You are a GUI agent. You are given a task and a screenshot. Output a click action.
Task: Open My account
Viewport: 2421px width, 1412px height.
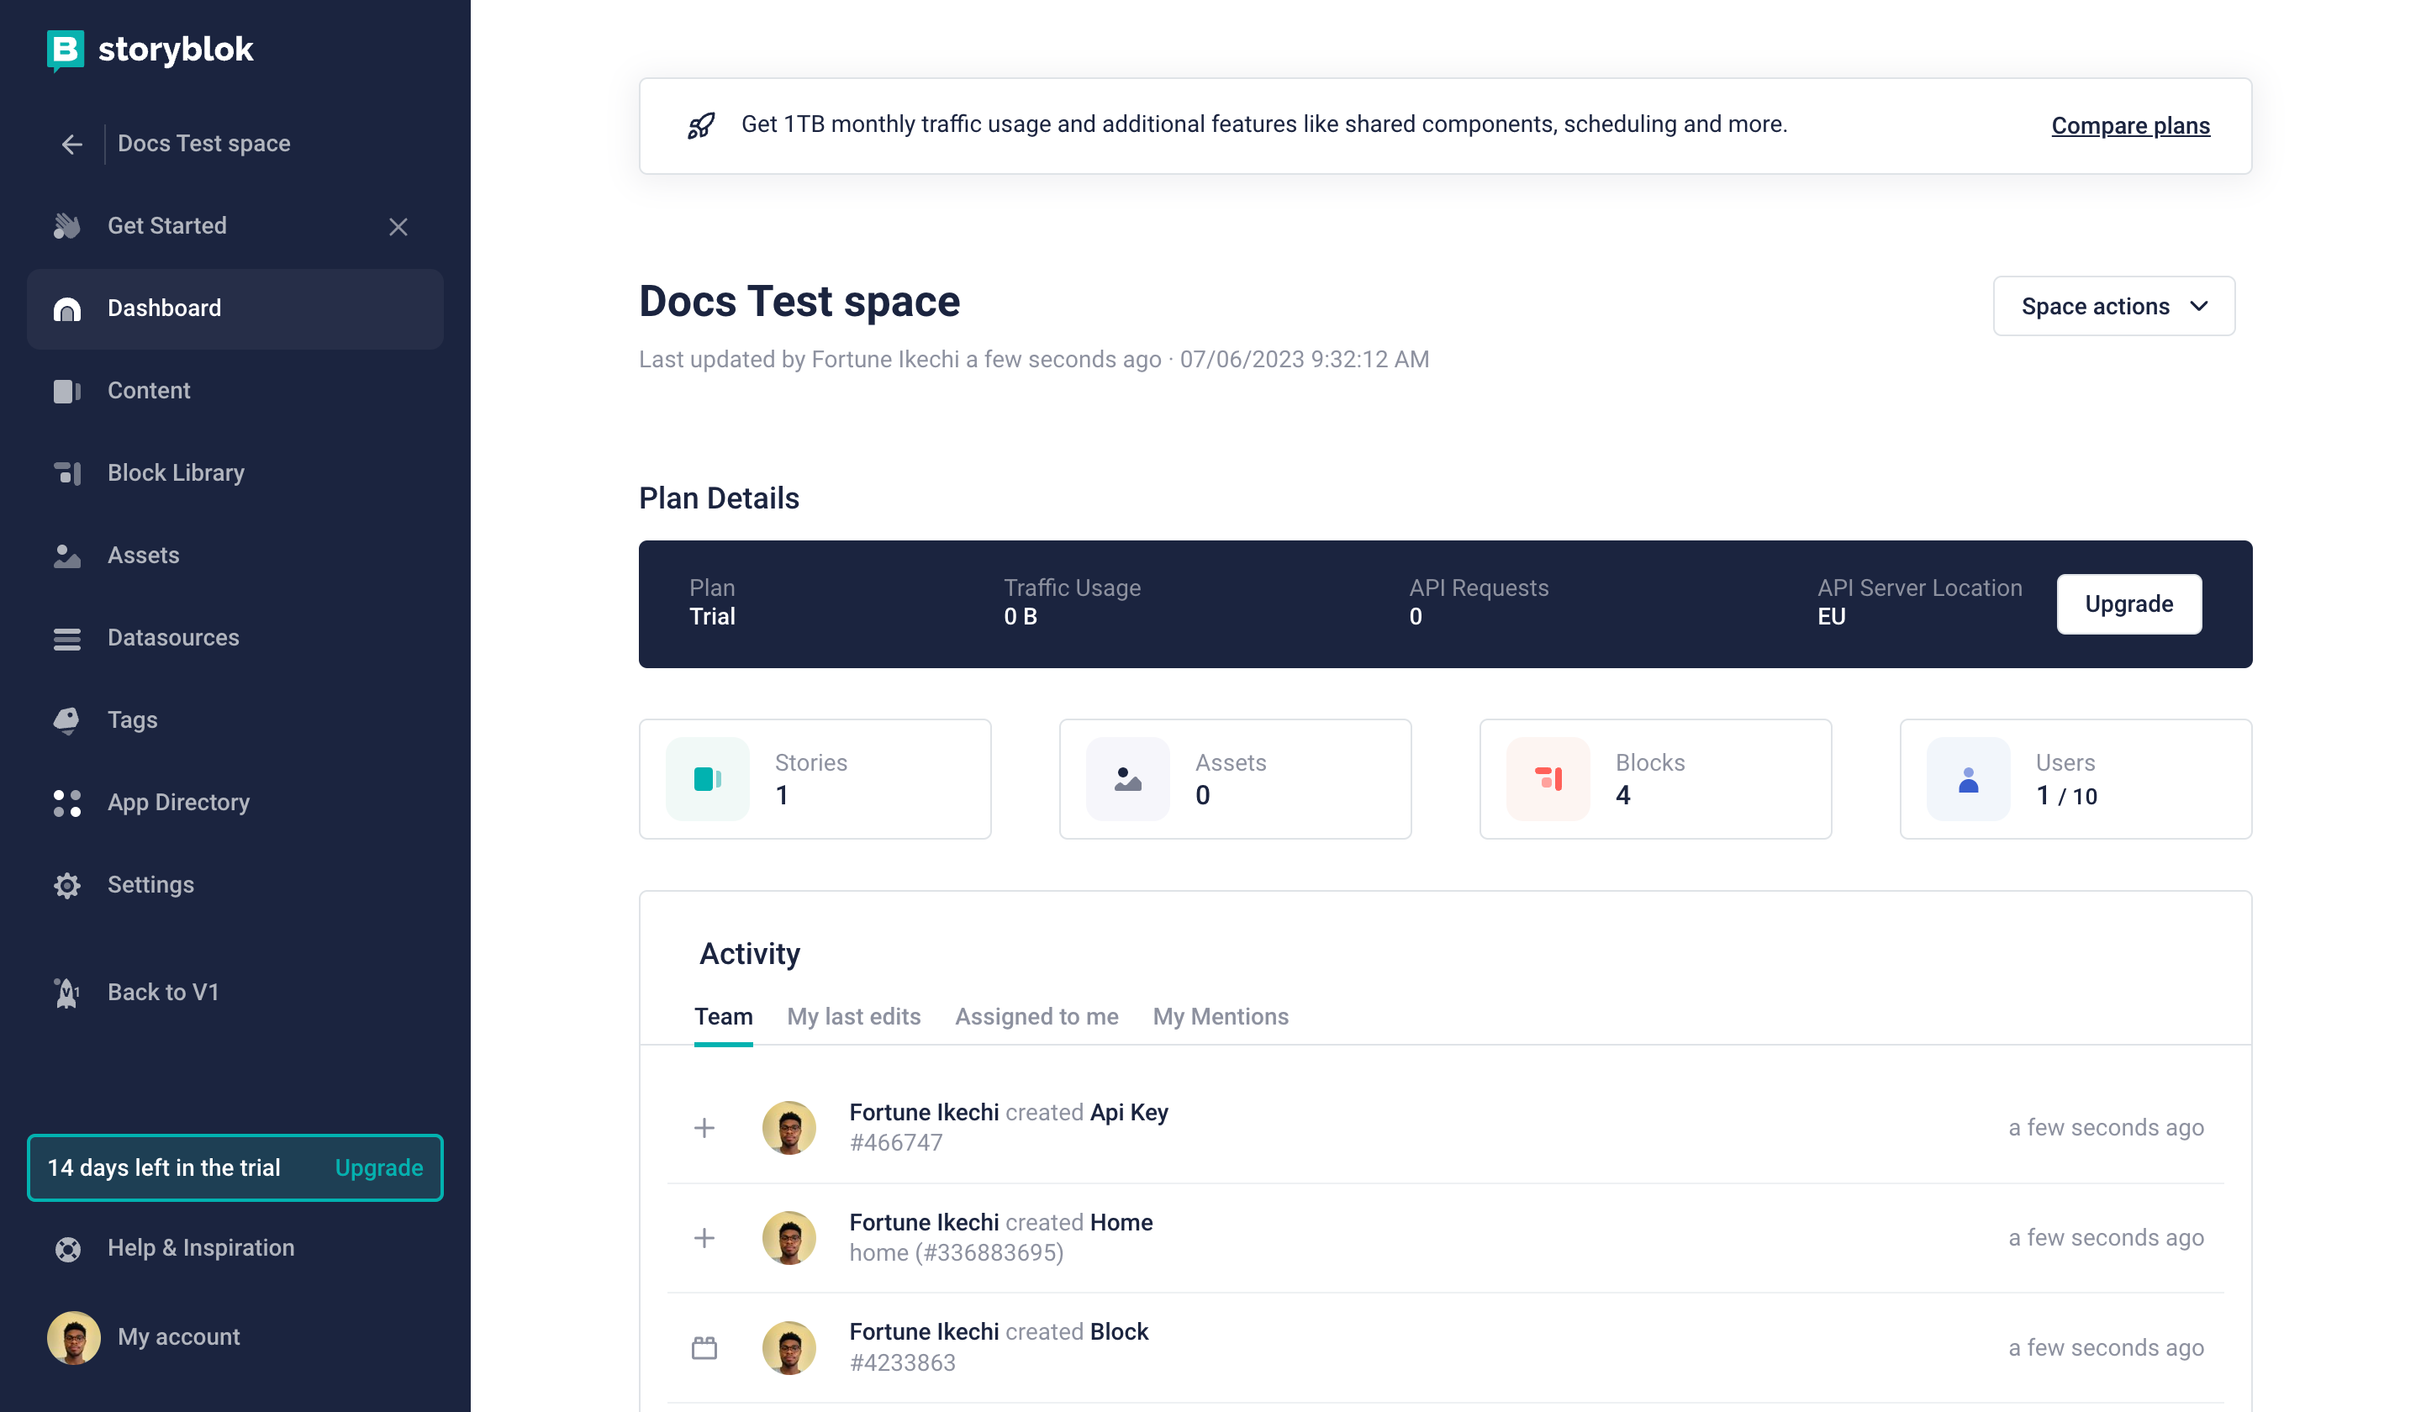(179, 1337)
